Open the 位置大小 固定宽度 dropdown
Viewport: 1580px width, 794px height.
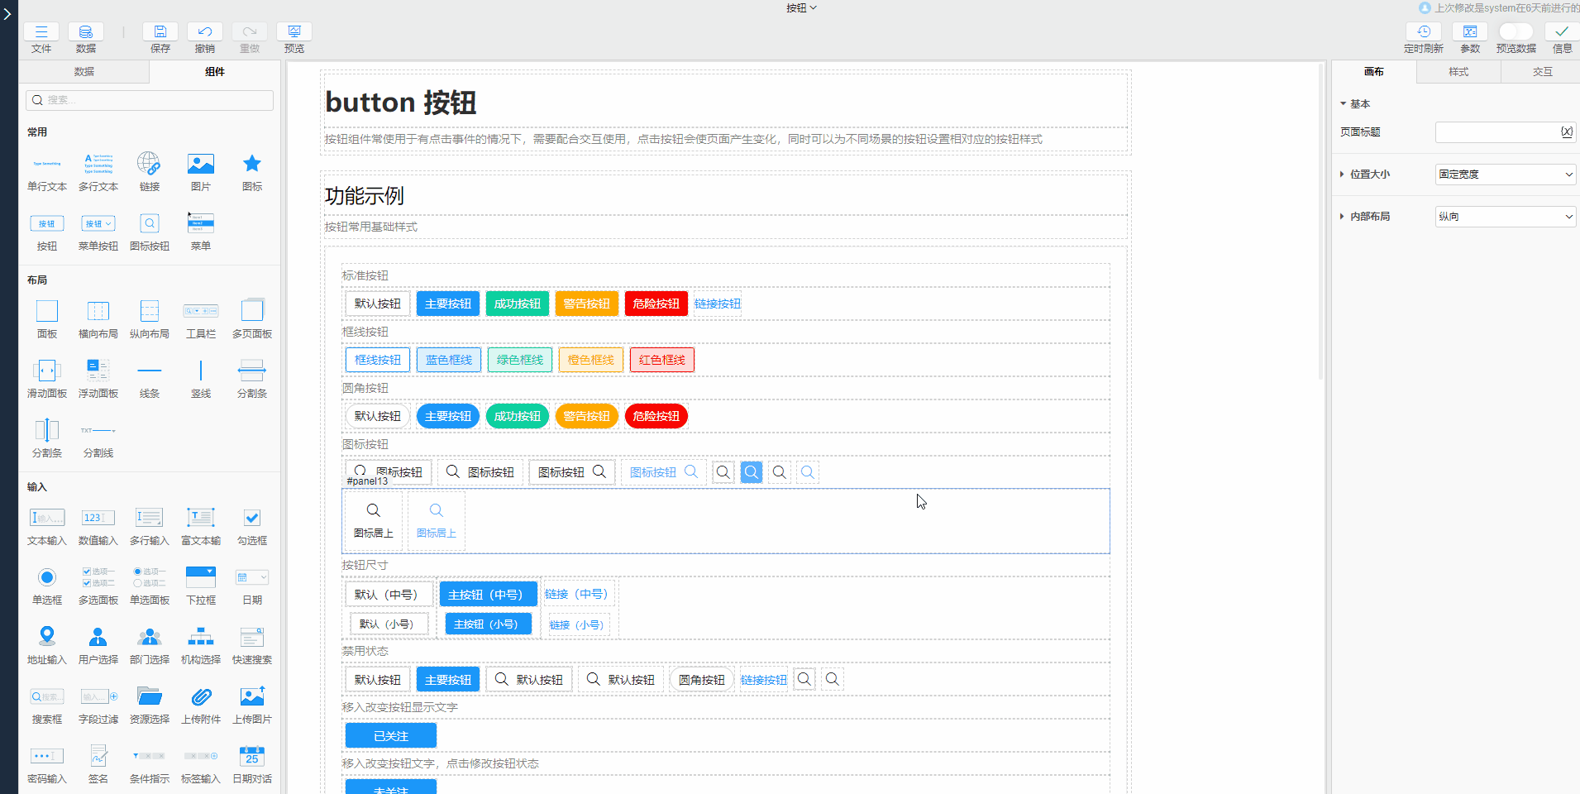tap(1505, 175)
